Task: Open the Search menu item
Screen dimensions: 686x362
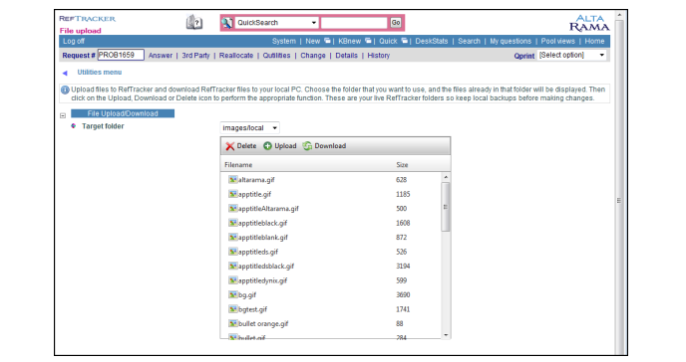Action: point(469,41)
